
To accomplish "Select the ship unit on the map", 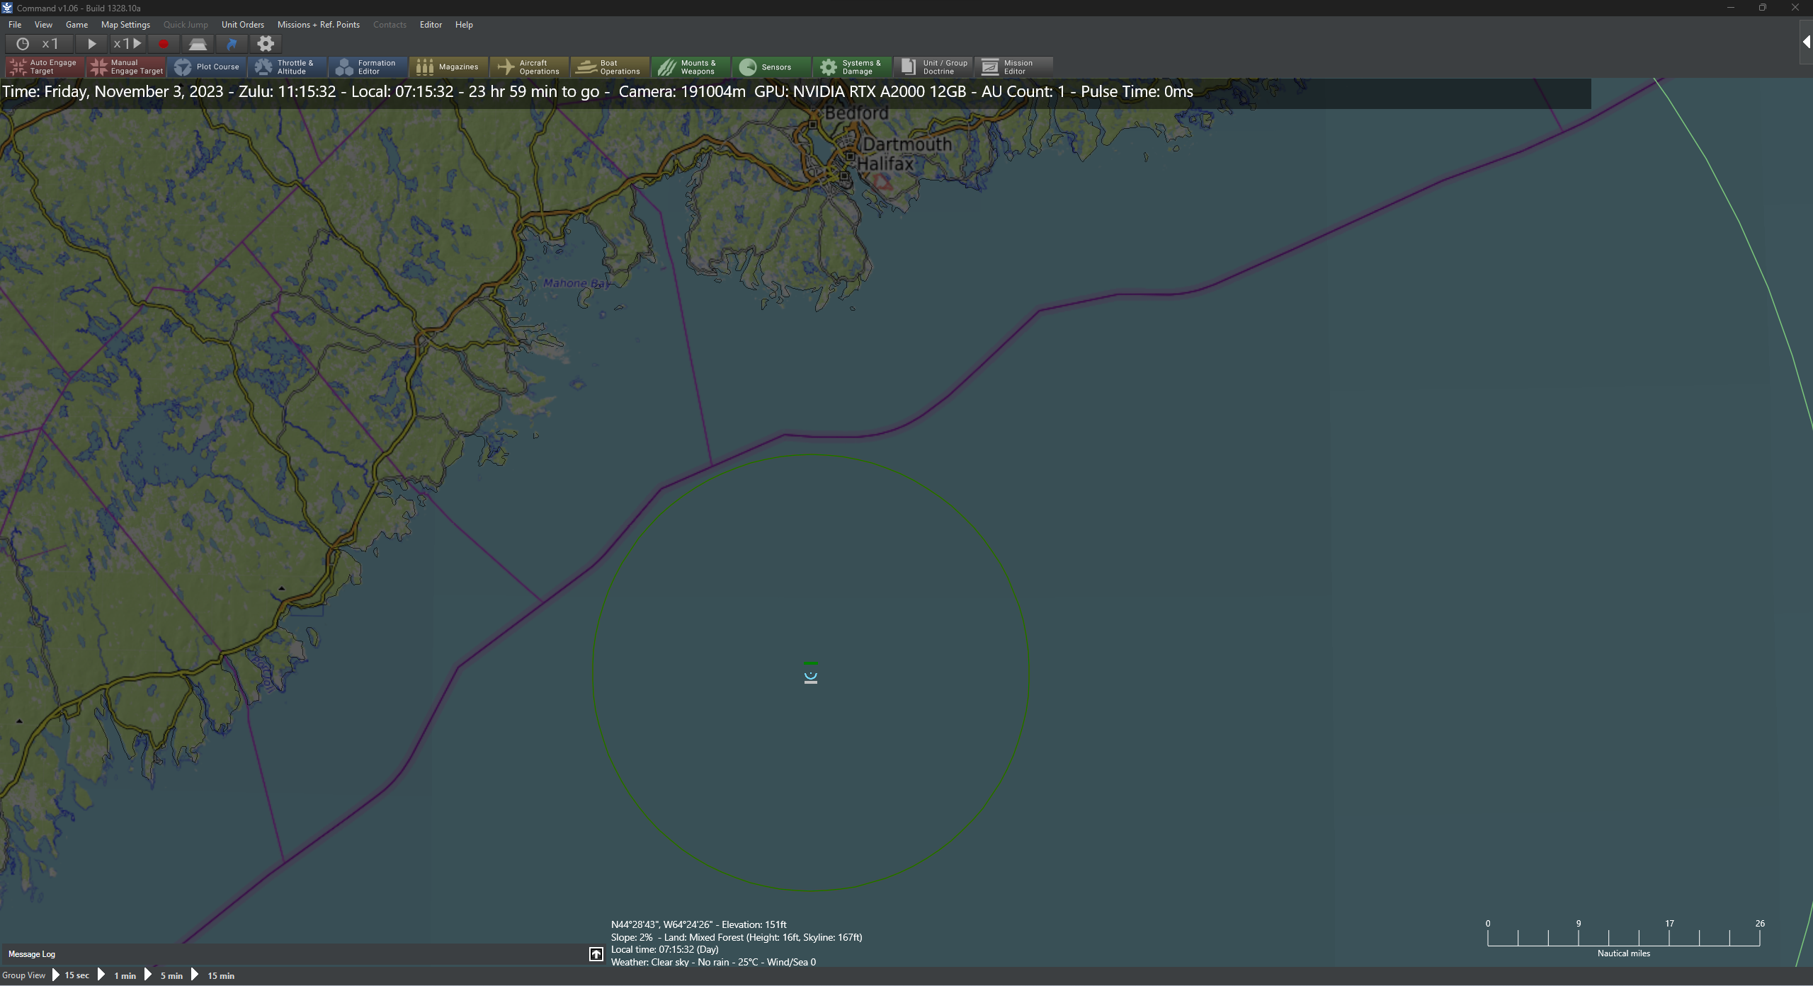I will pyautogui.click(x=811, y=676).
